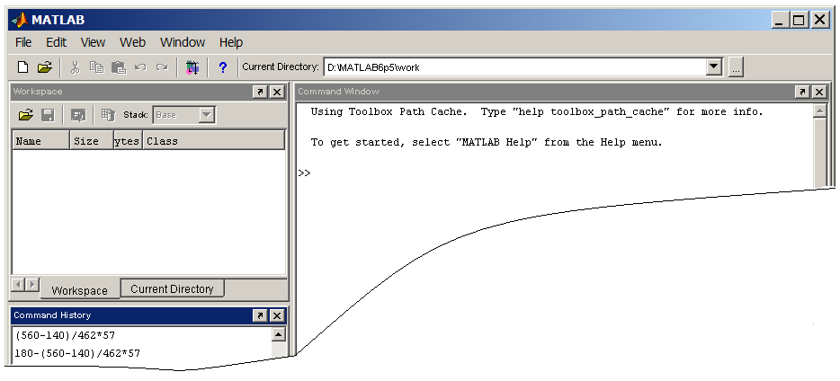Sort workspace by the Name column header

40,141
